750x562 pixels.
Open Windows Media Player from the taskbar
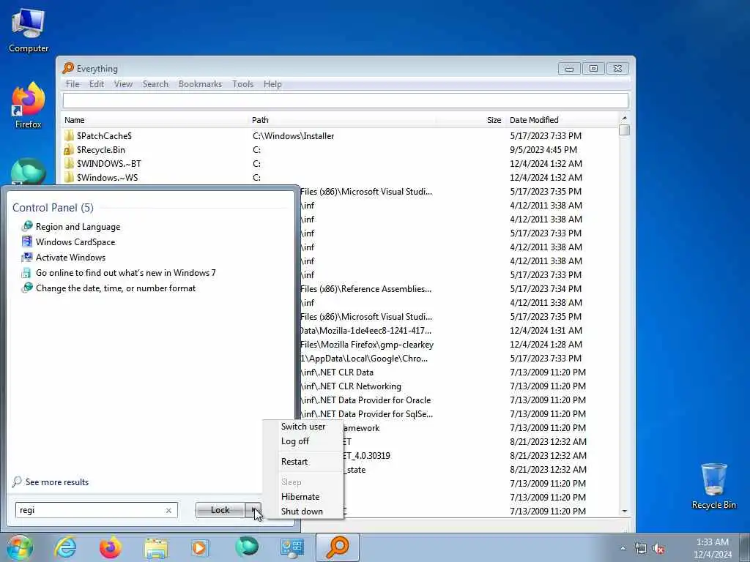coord(200,547)
